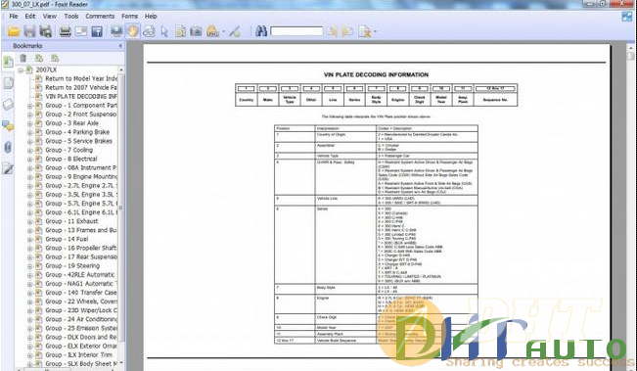
Task: Click the URL link tool icon
Action: coord(212,31)
